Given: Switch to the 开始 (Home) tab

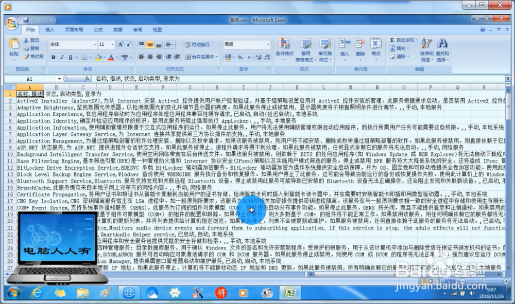Looking at the screenshot, I should (30, 29).
